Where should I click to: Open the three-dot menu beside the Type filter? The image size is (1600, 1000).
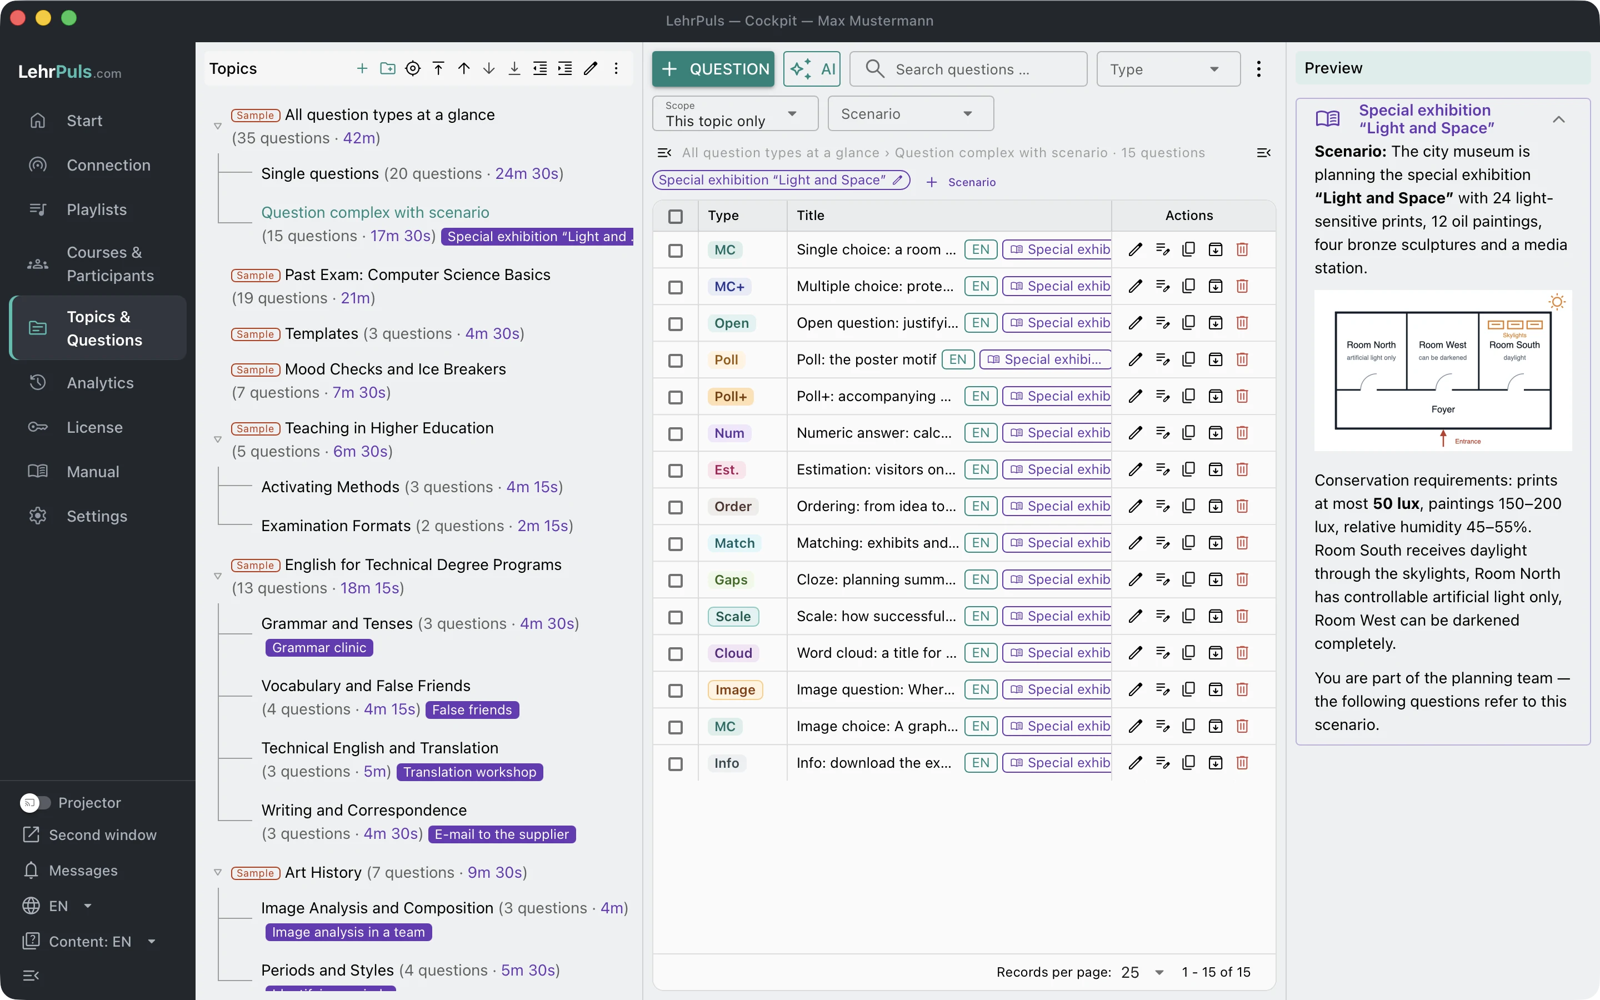pos(1258,69)
